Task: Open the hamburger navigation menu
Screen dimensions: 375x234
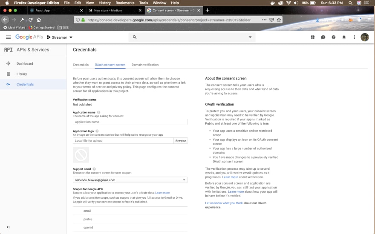Action: pos(8,37)
